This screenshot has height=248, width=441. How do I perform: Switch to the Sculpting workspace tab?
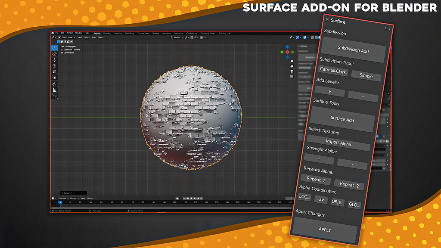[118, 33]
